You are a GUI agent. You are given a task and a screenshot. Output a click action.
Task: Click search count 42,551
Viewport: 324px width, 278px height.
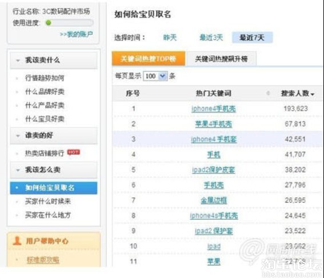click(295, 139)
